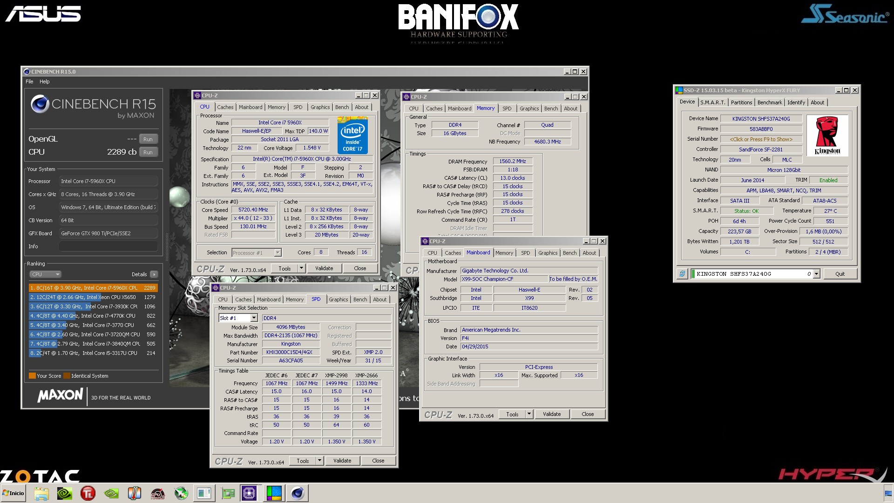Click the Intel Core i7 logo in CPU-Z
894x503 pixels.
(352, 136)
